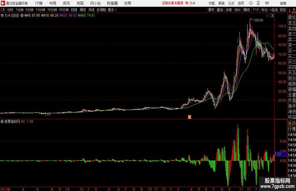Open F10 company information

256,10
